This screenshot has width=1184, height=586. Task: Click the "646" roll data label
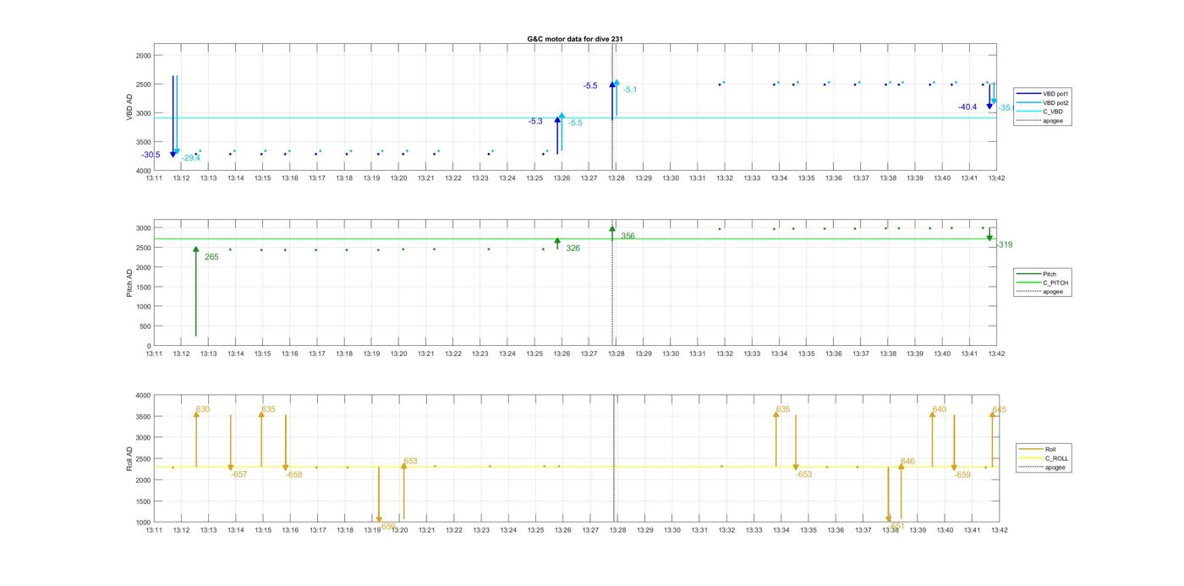pyautogui.click(x=907, y=462)
